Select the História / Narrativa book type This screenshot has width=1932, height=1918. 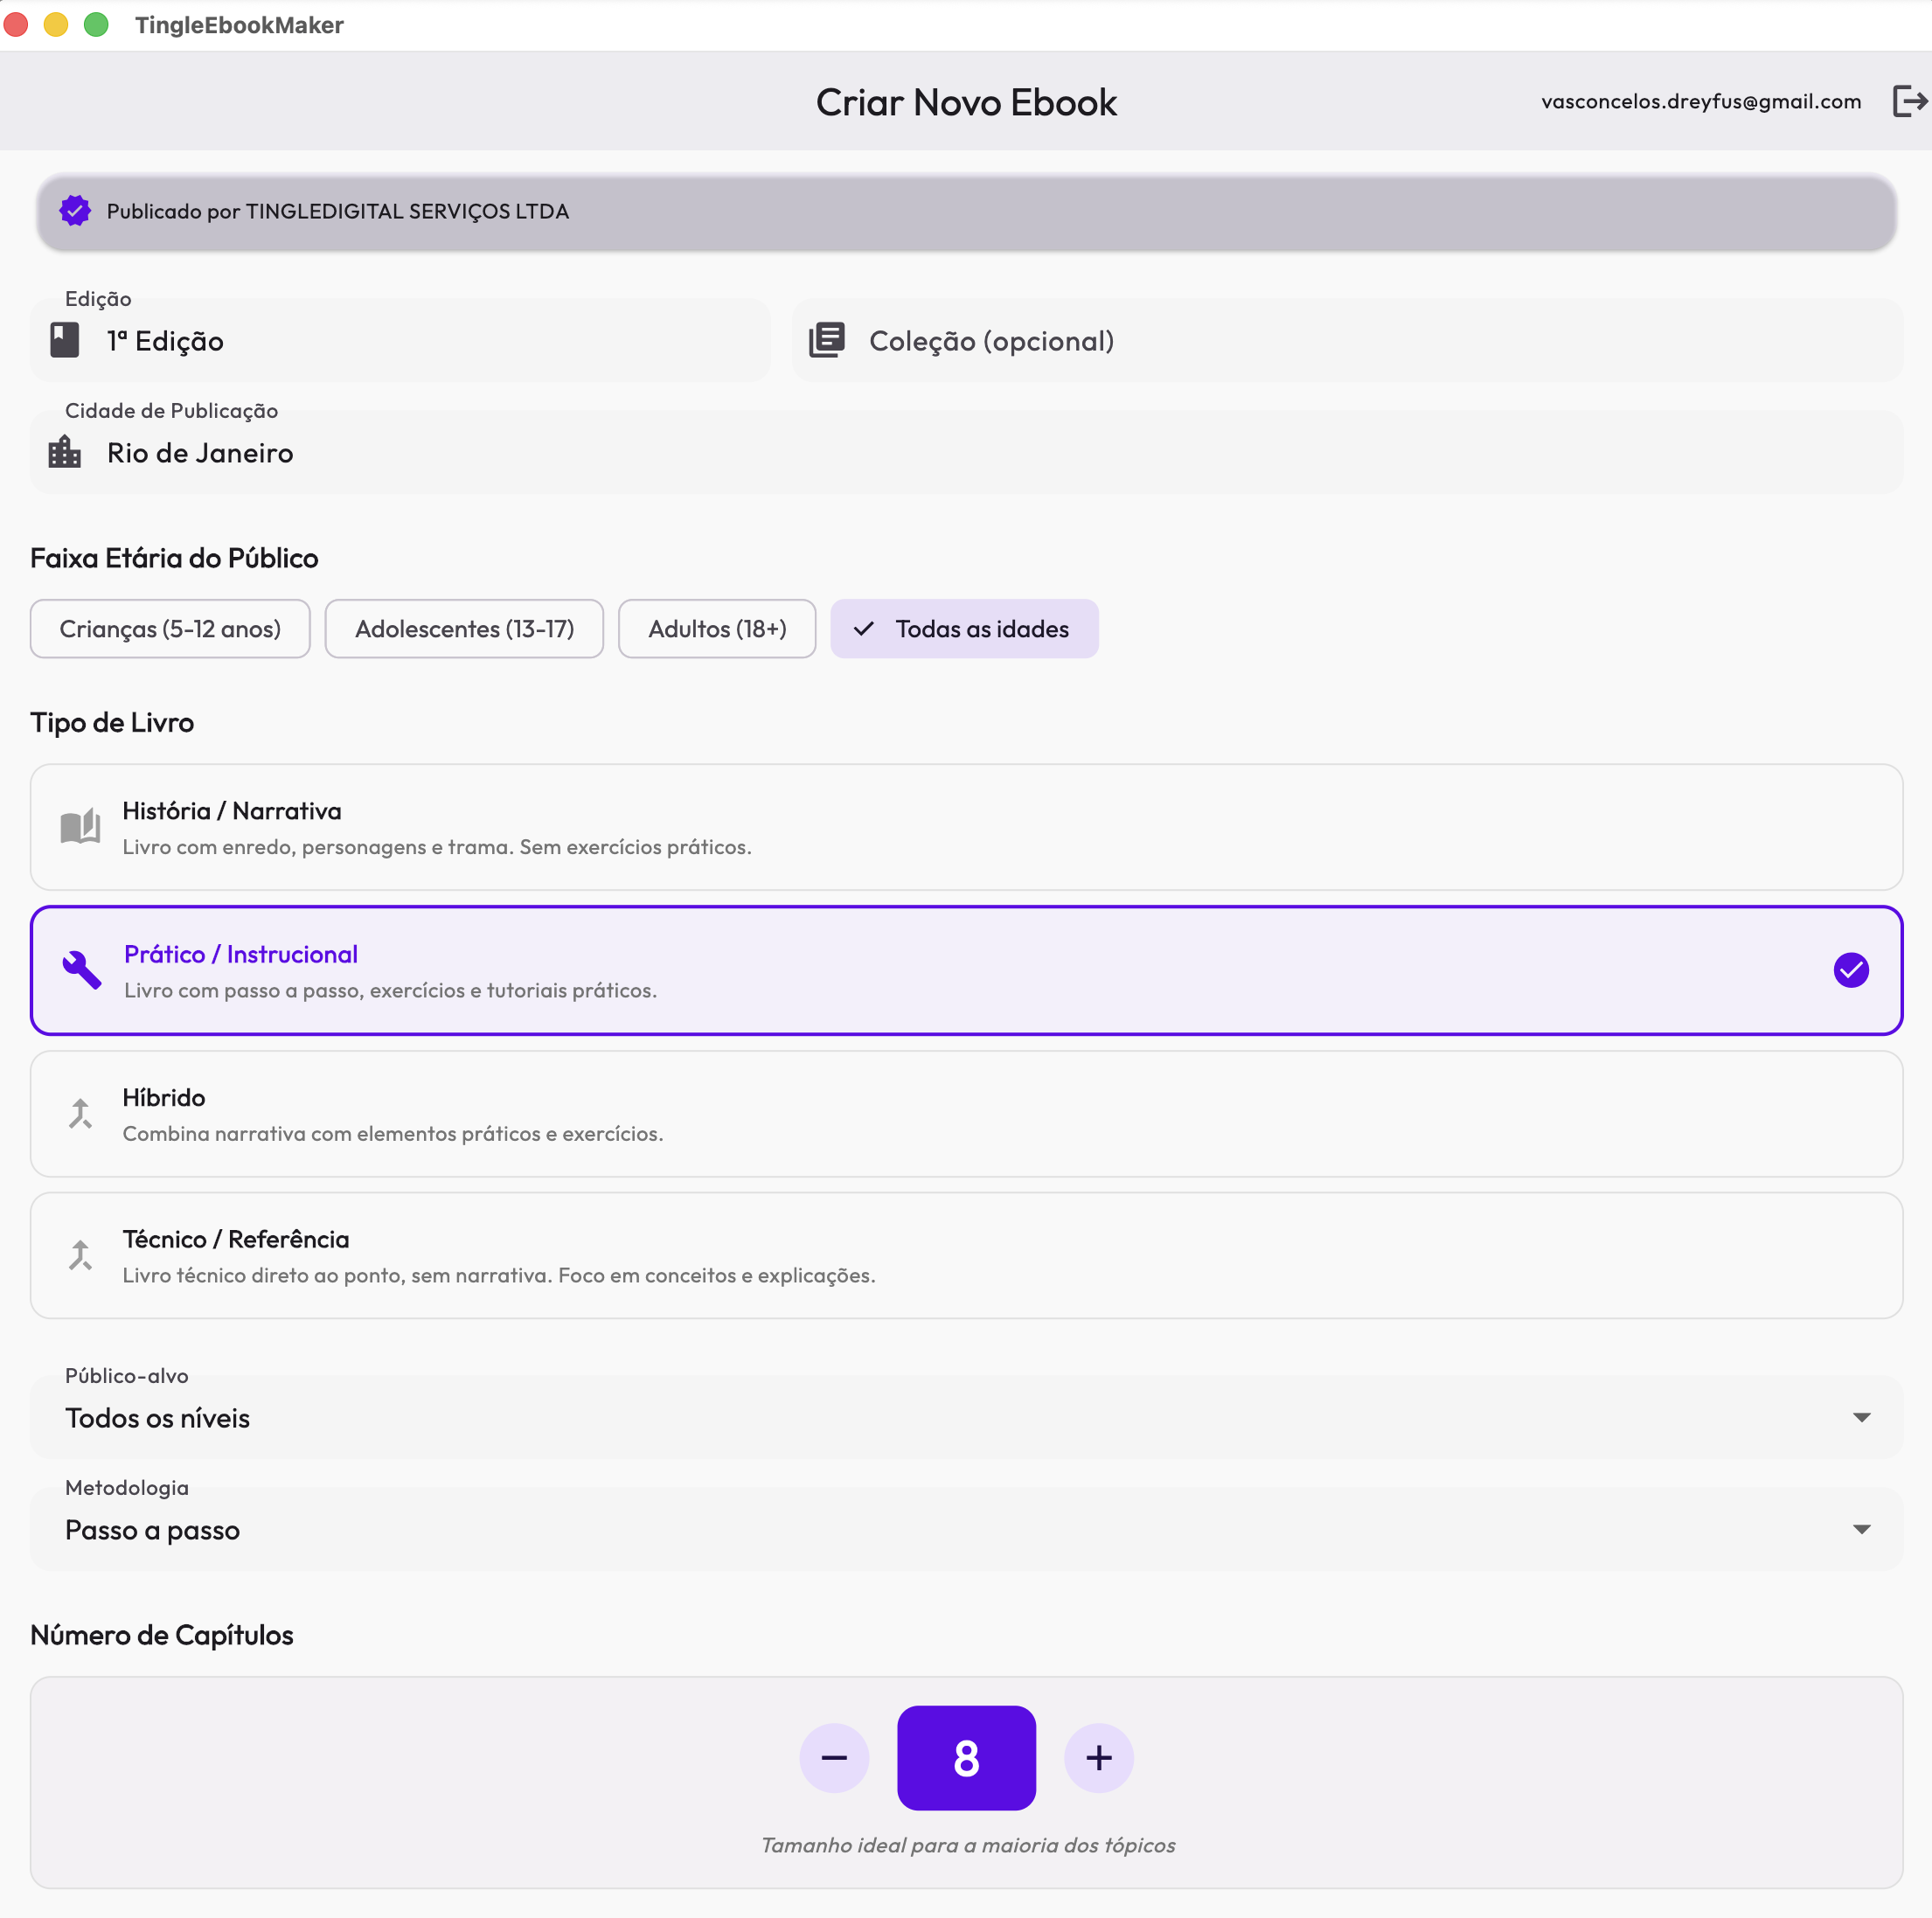click(966, 827)
